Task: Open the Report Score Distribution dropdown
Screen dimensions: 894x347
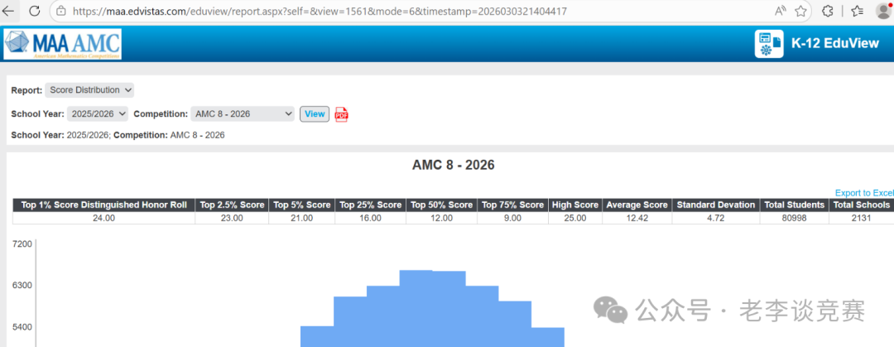Action: pos(89,90)
